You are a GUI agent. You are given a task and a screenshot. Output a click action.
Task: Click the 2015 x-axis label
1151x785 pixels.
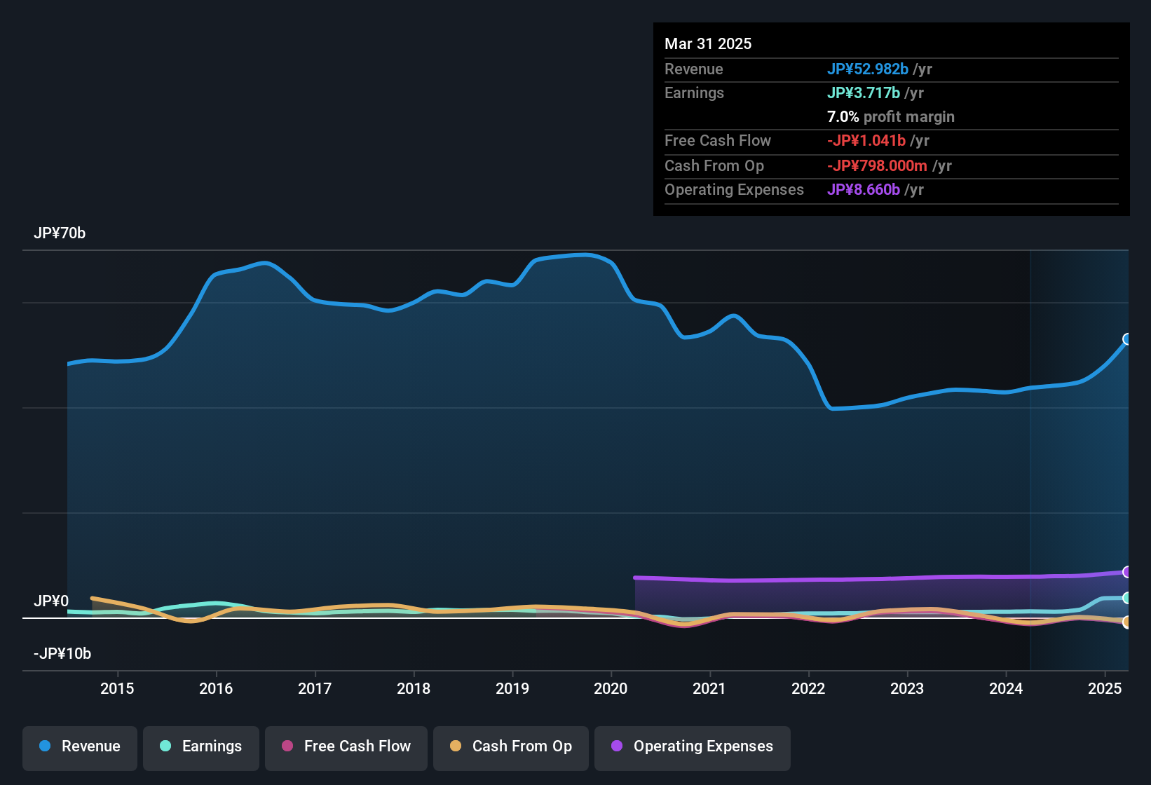(x=117, y=688)
